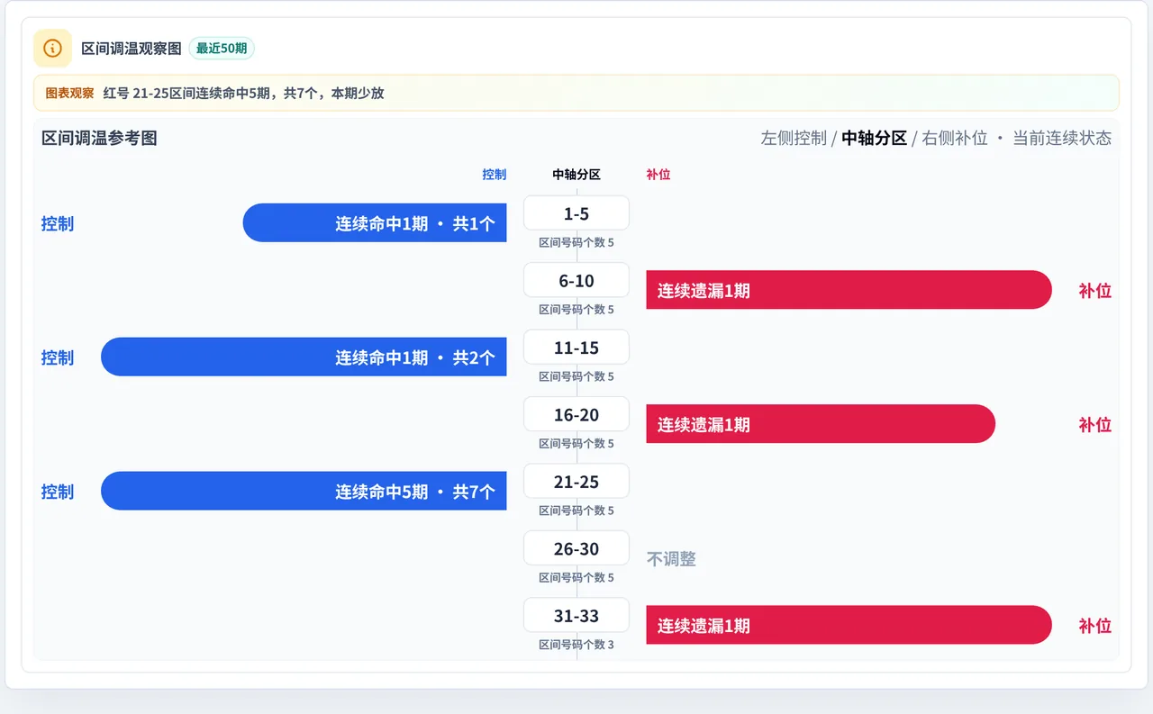The height and width of the screenshot is (714, 1153).
Task: Click 区间号码个数 5 under 6-10
Action: click(576, 309)
